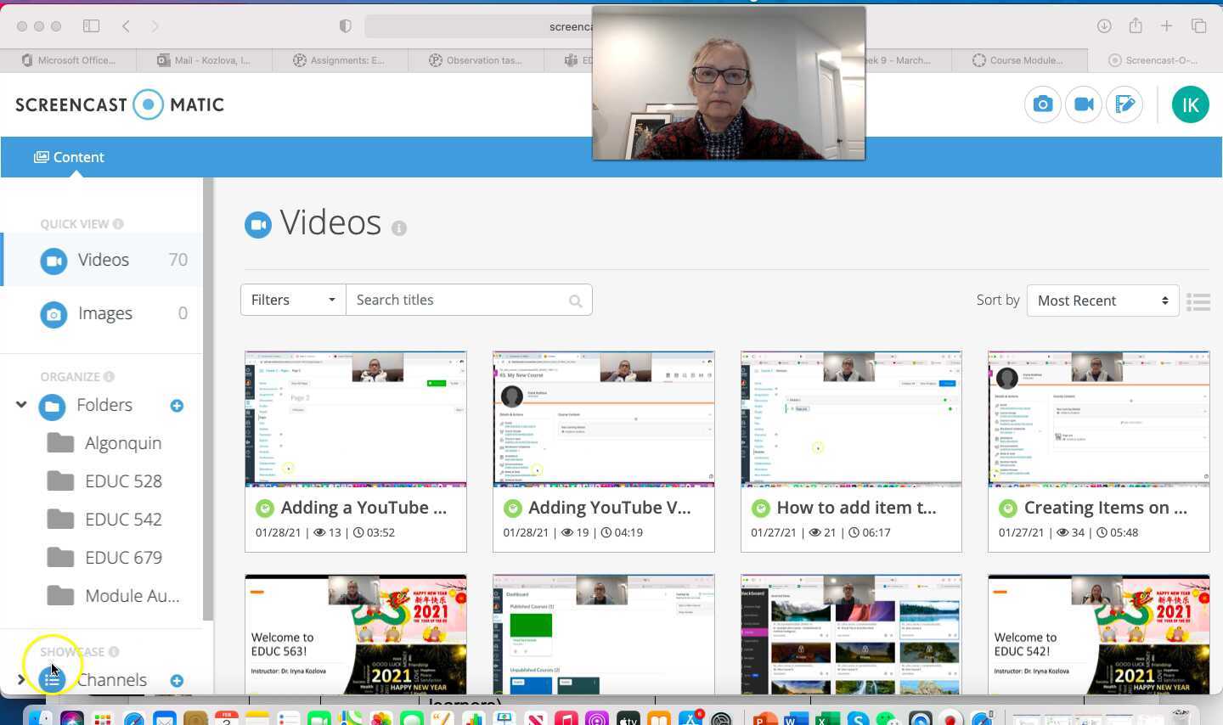Open the EDUC 542 folder

tap(123, 519)
